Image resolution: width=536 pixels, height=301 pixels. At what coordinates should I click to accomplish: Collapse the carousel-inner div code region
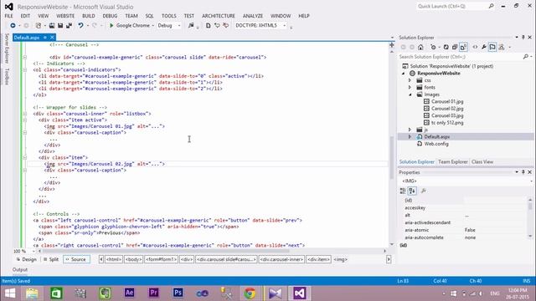(x=24, y=114)
